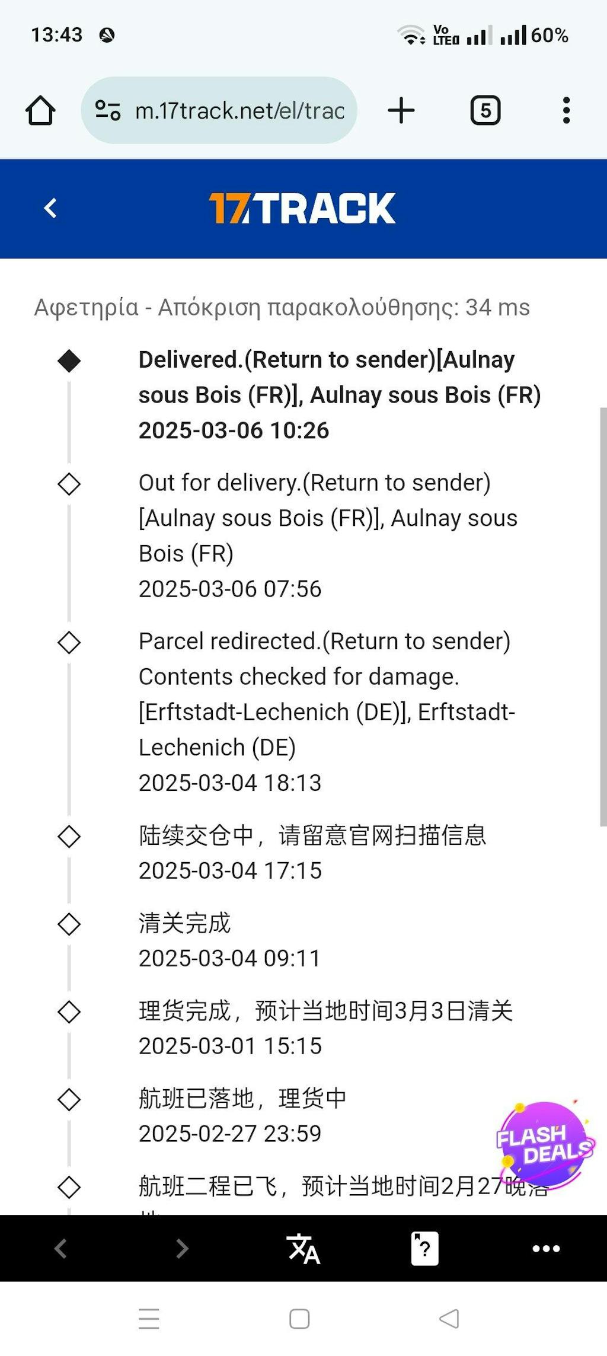This screenshot has height=1356, width=607.
Task: Tap the back chevron in 17TRACK header
Action: click(x=50, y=208)
